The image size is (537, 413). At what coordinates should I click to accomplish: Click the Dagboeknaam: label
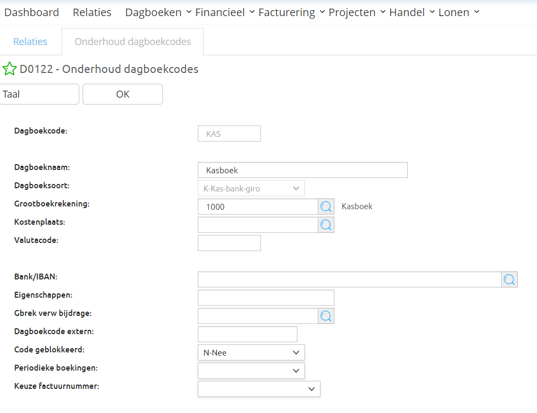click(x=42, y=167)
